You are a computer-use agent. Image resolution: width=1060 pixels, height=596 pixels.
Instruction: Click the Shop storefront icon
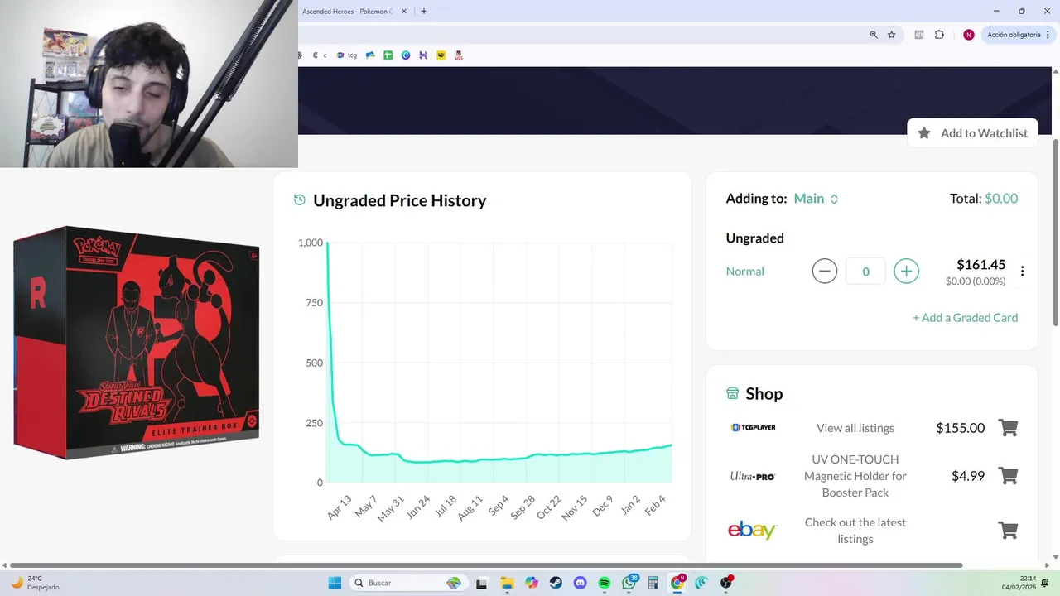[732, 393]
